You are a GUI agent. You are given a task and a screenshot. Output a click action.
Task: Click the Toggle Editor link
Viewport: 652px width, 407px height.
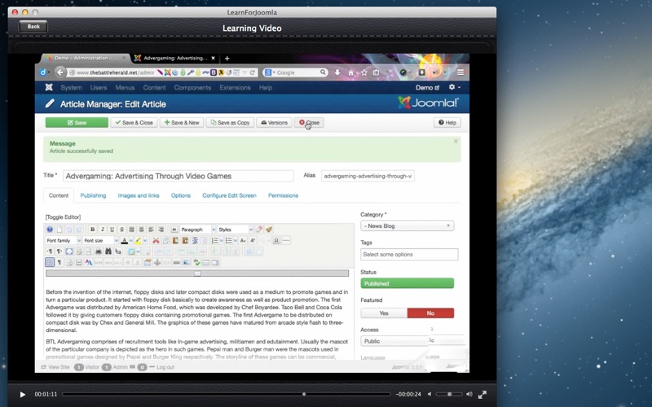point(64,217)
